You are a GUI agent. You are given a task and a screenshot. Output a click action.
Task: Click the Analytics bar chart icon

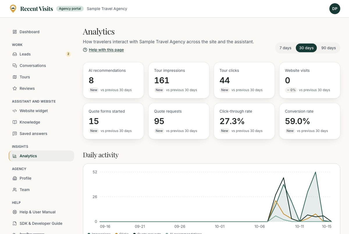click(x=15, y=156)
